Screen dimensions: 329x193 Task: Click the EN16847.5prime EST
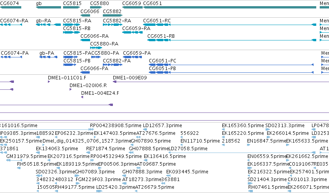coord(249,145)
